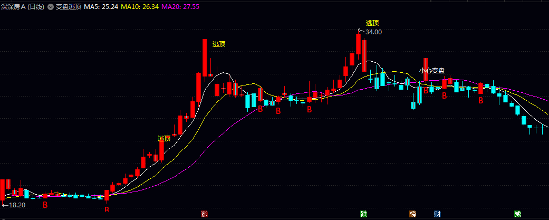Click the green 跌 event marker
This screenshot has height=220, width=549.
point(364,214)
